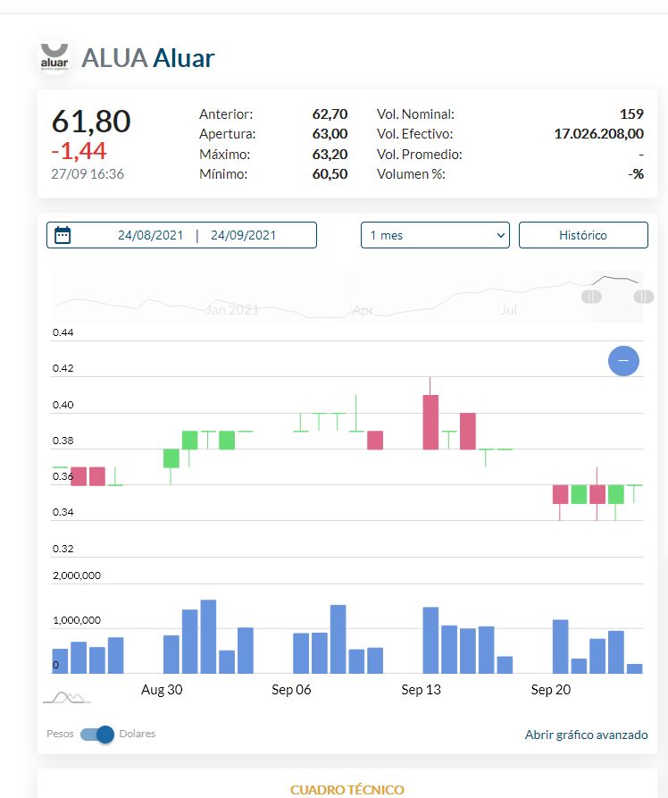
Task: Click the ALUA Aluar ticker title
Action: [148, 58]
